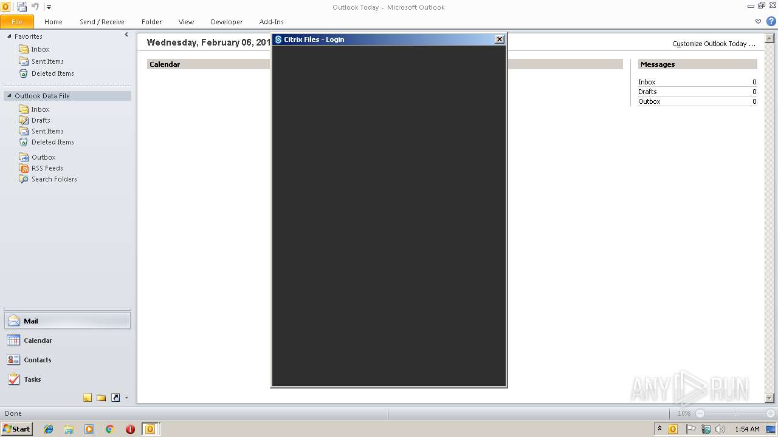Open Drafts link in Messages panel
778x437 pixels.
647,92
